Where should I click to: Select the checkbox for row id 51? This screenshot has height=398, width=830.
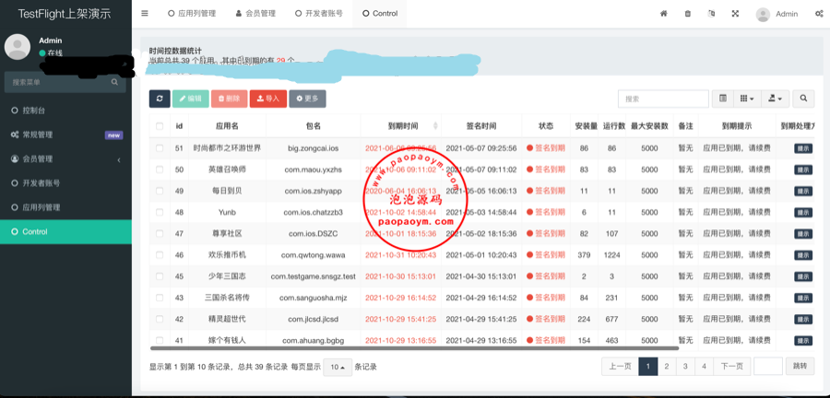pyautogui.click(x=160, y=147)
